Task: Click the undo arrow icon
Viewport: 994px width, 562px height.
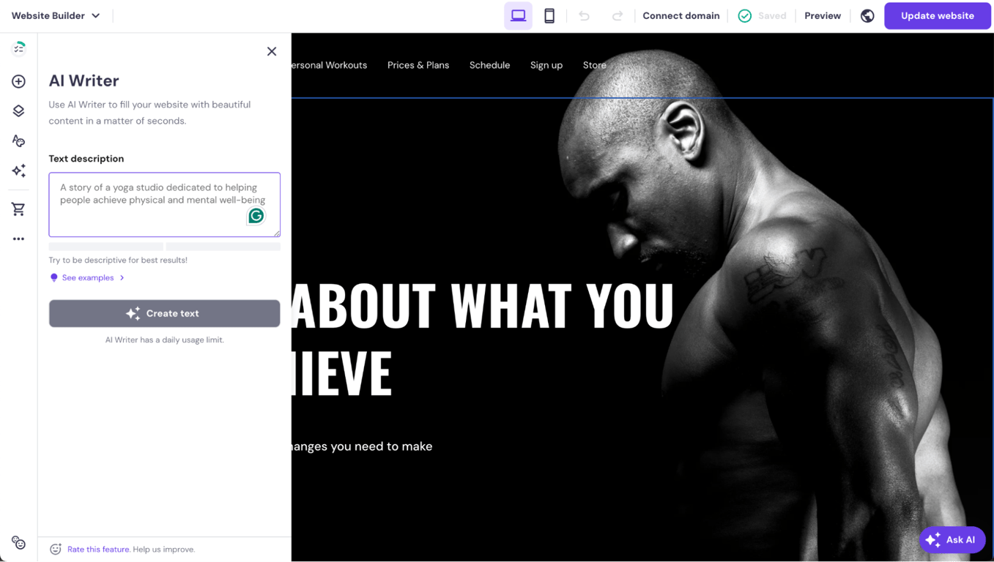Action: 584,15
